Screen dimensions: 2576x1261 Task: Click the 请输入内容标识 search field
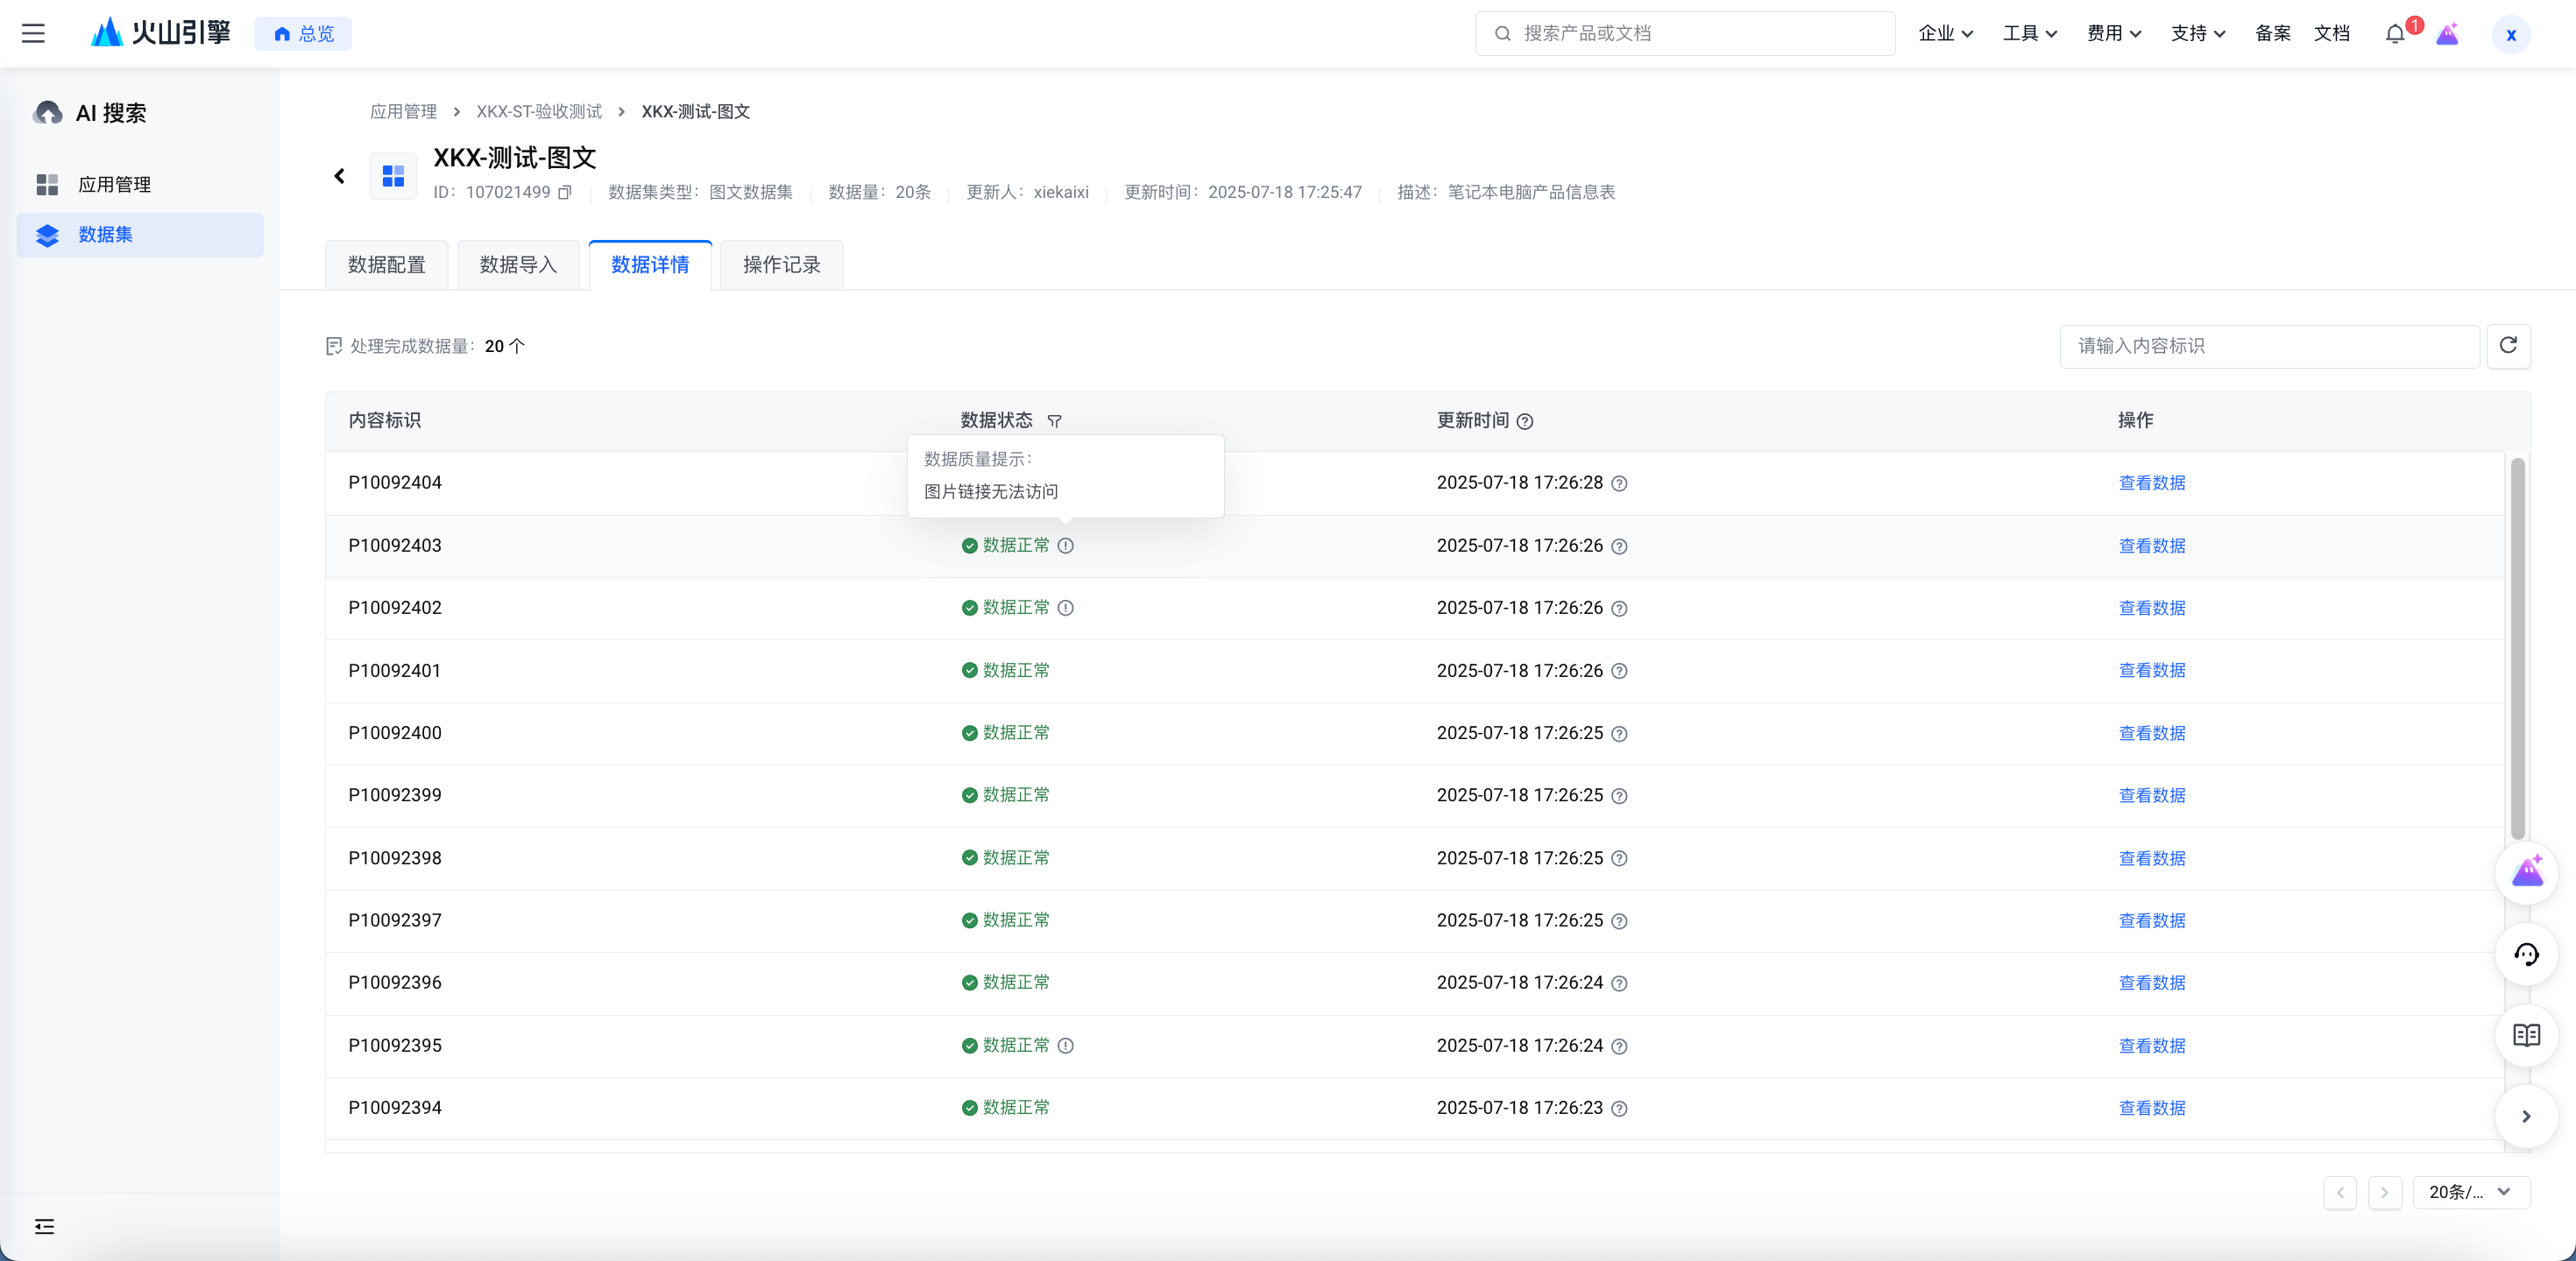click(x=2268, y=346)
